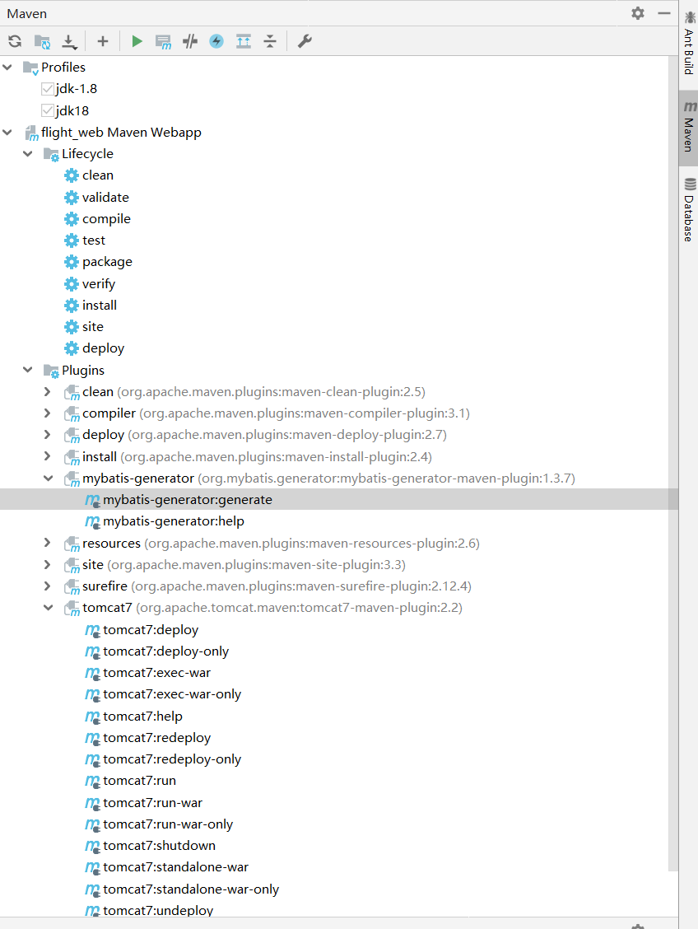
Task: Select the Profiles folder label
Action: [63, 68]
